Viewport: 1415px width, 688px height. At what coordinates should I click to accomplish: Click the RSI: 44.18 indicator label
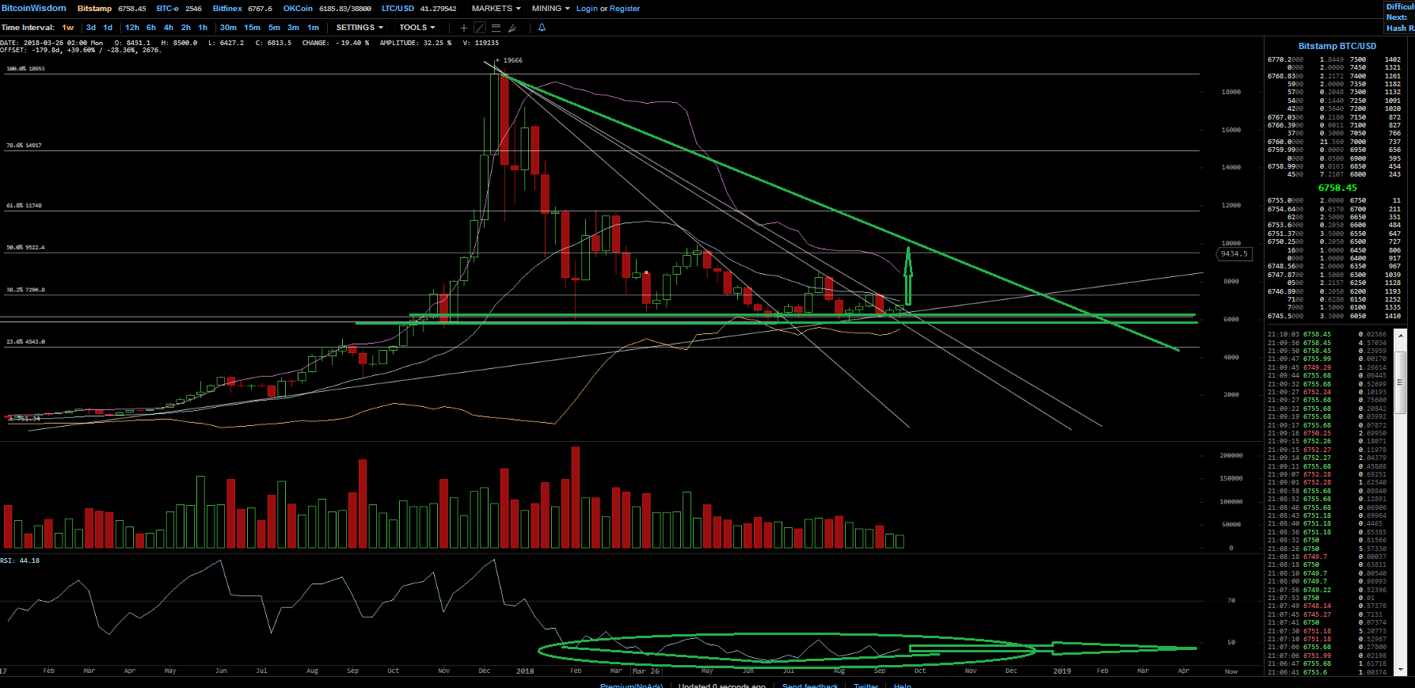point(20,561)
